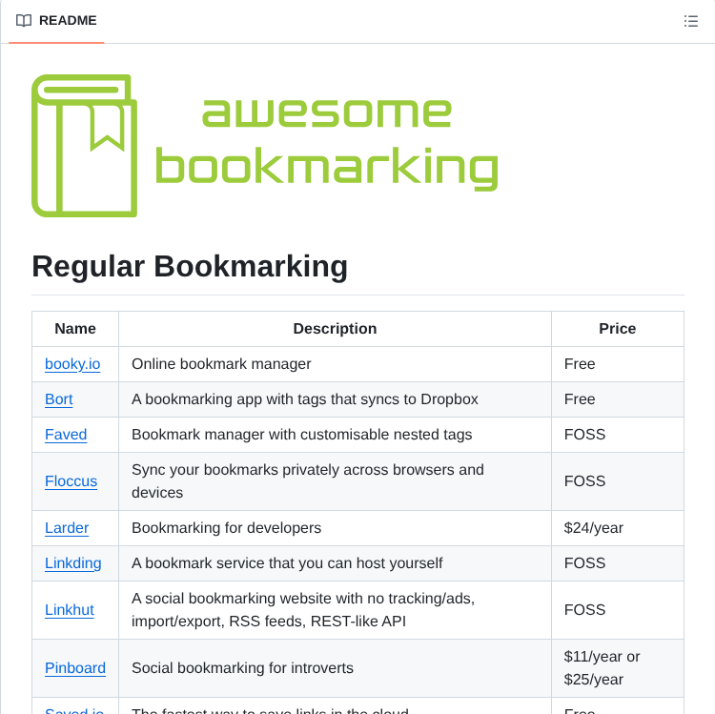
Task: Open the Bort link
Action: (x=59, y=399)
